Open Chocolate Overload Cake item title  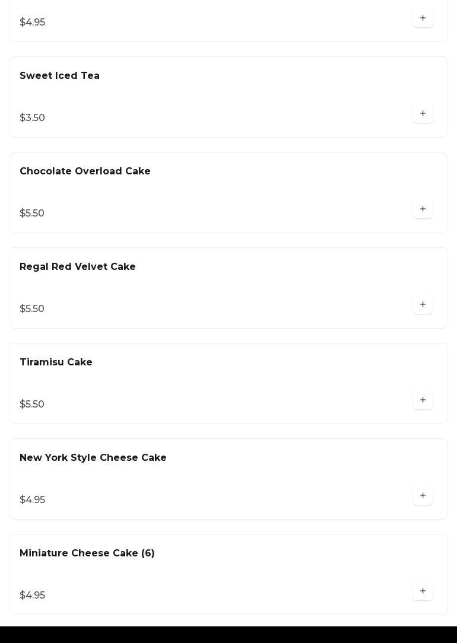tap(85, 171)
